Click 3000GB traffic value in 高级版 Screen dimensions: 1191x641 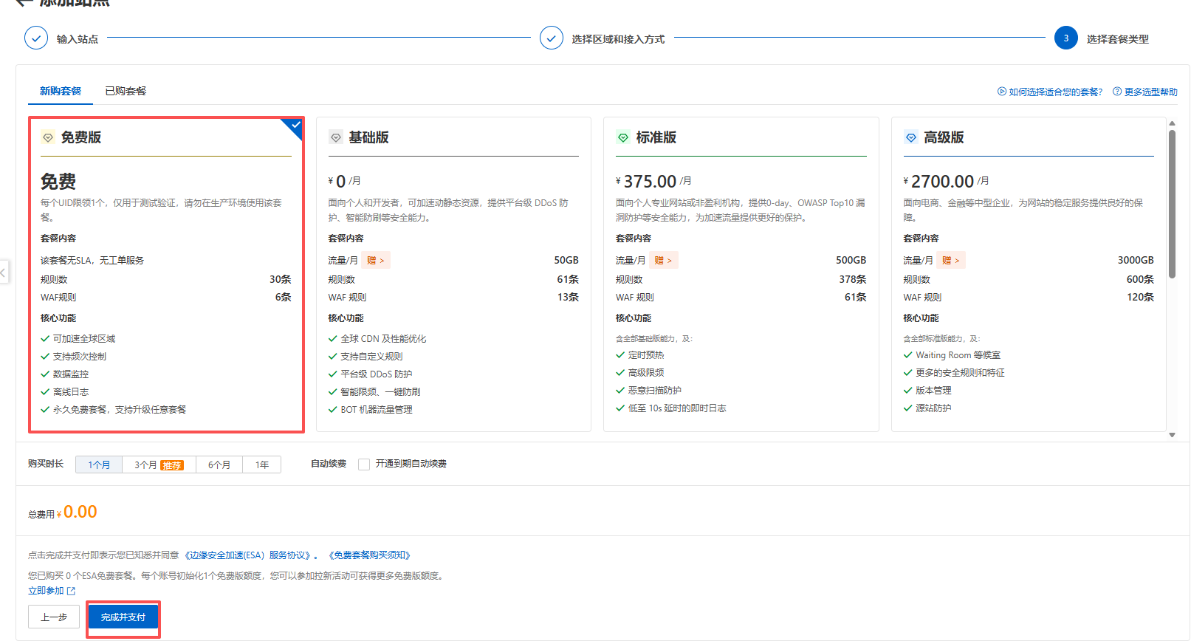[x=1136, y=260]
